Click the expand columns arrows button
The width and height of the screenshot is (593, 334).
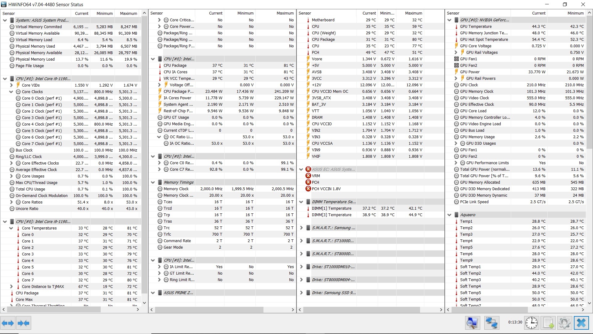(x=8, y=323)
